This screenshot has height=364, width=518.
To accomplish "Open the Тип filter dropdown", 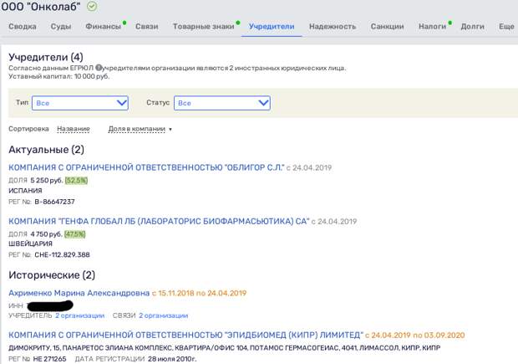I will click(x=80, y=103).
